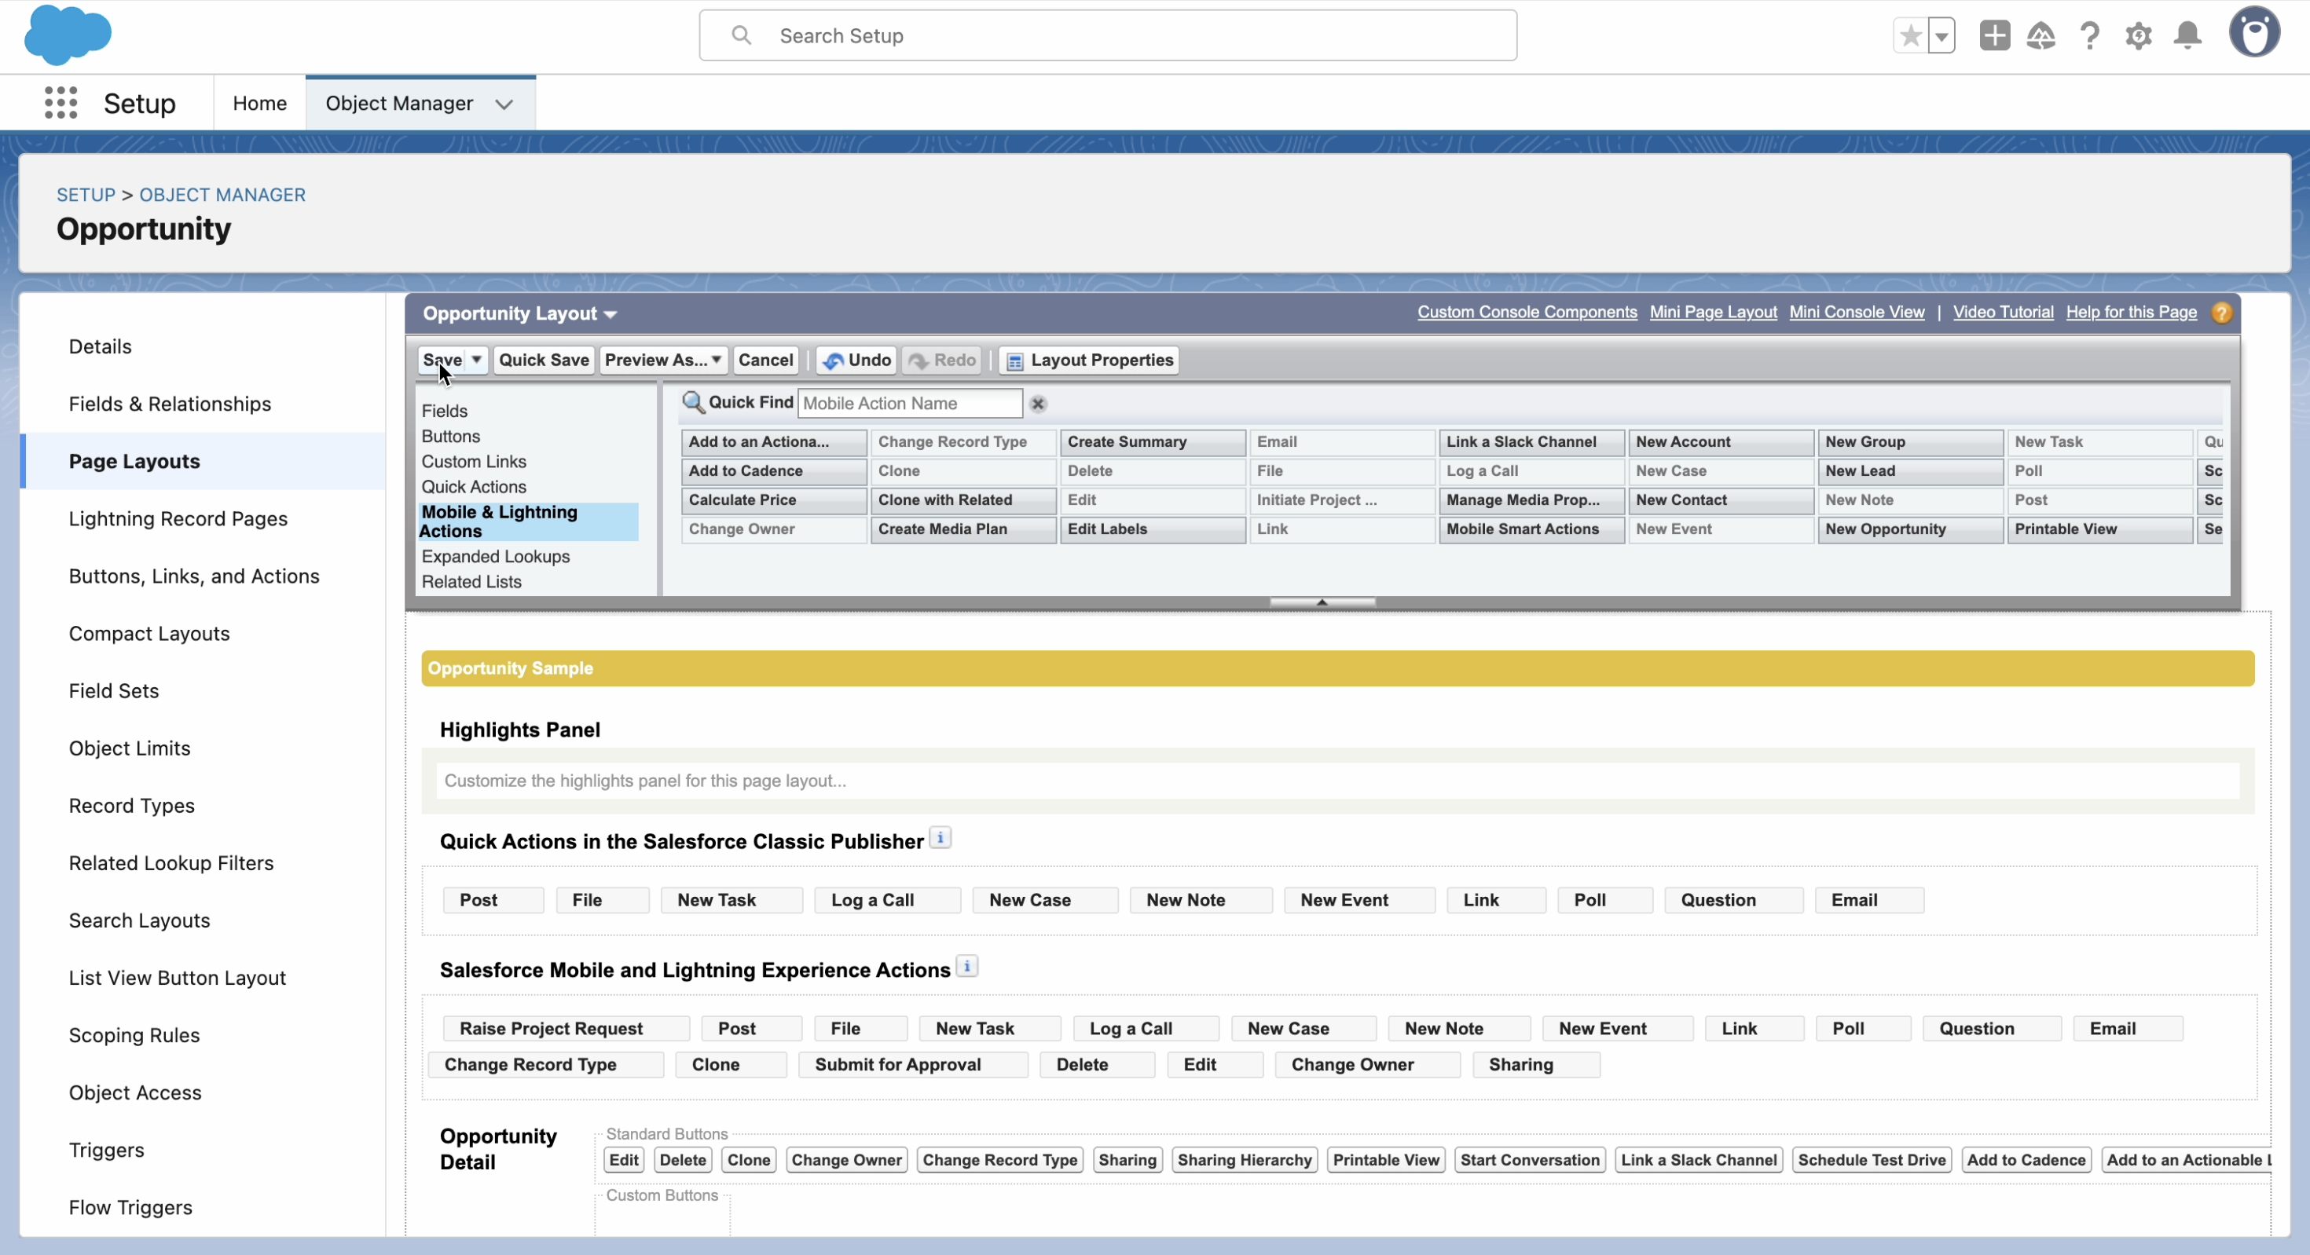This screenshot has width=2310, height=1255.
Task: Collapse the palette using the bottom handle
Action: tap(1322, 602)
